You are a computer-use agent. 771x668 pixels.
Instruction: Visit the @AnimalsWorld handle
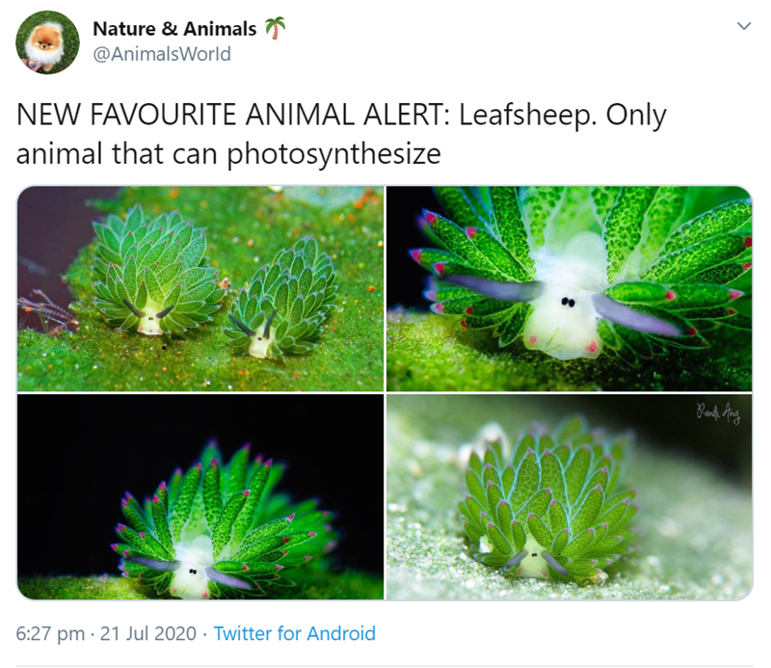tap(162, 54)
